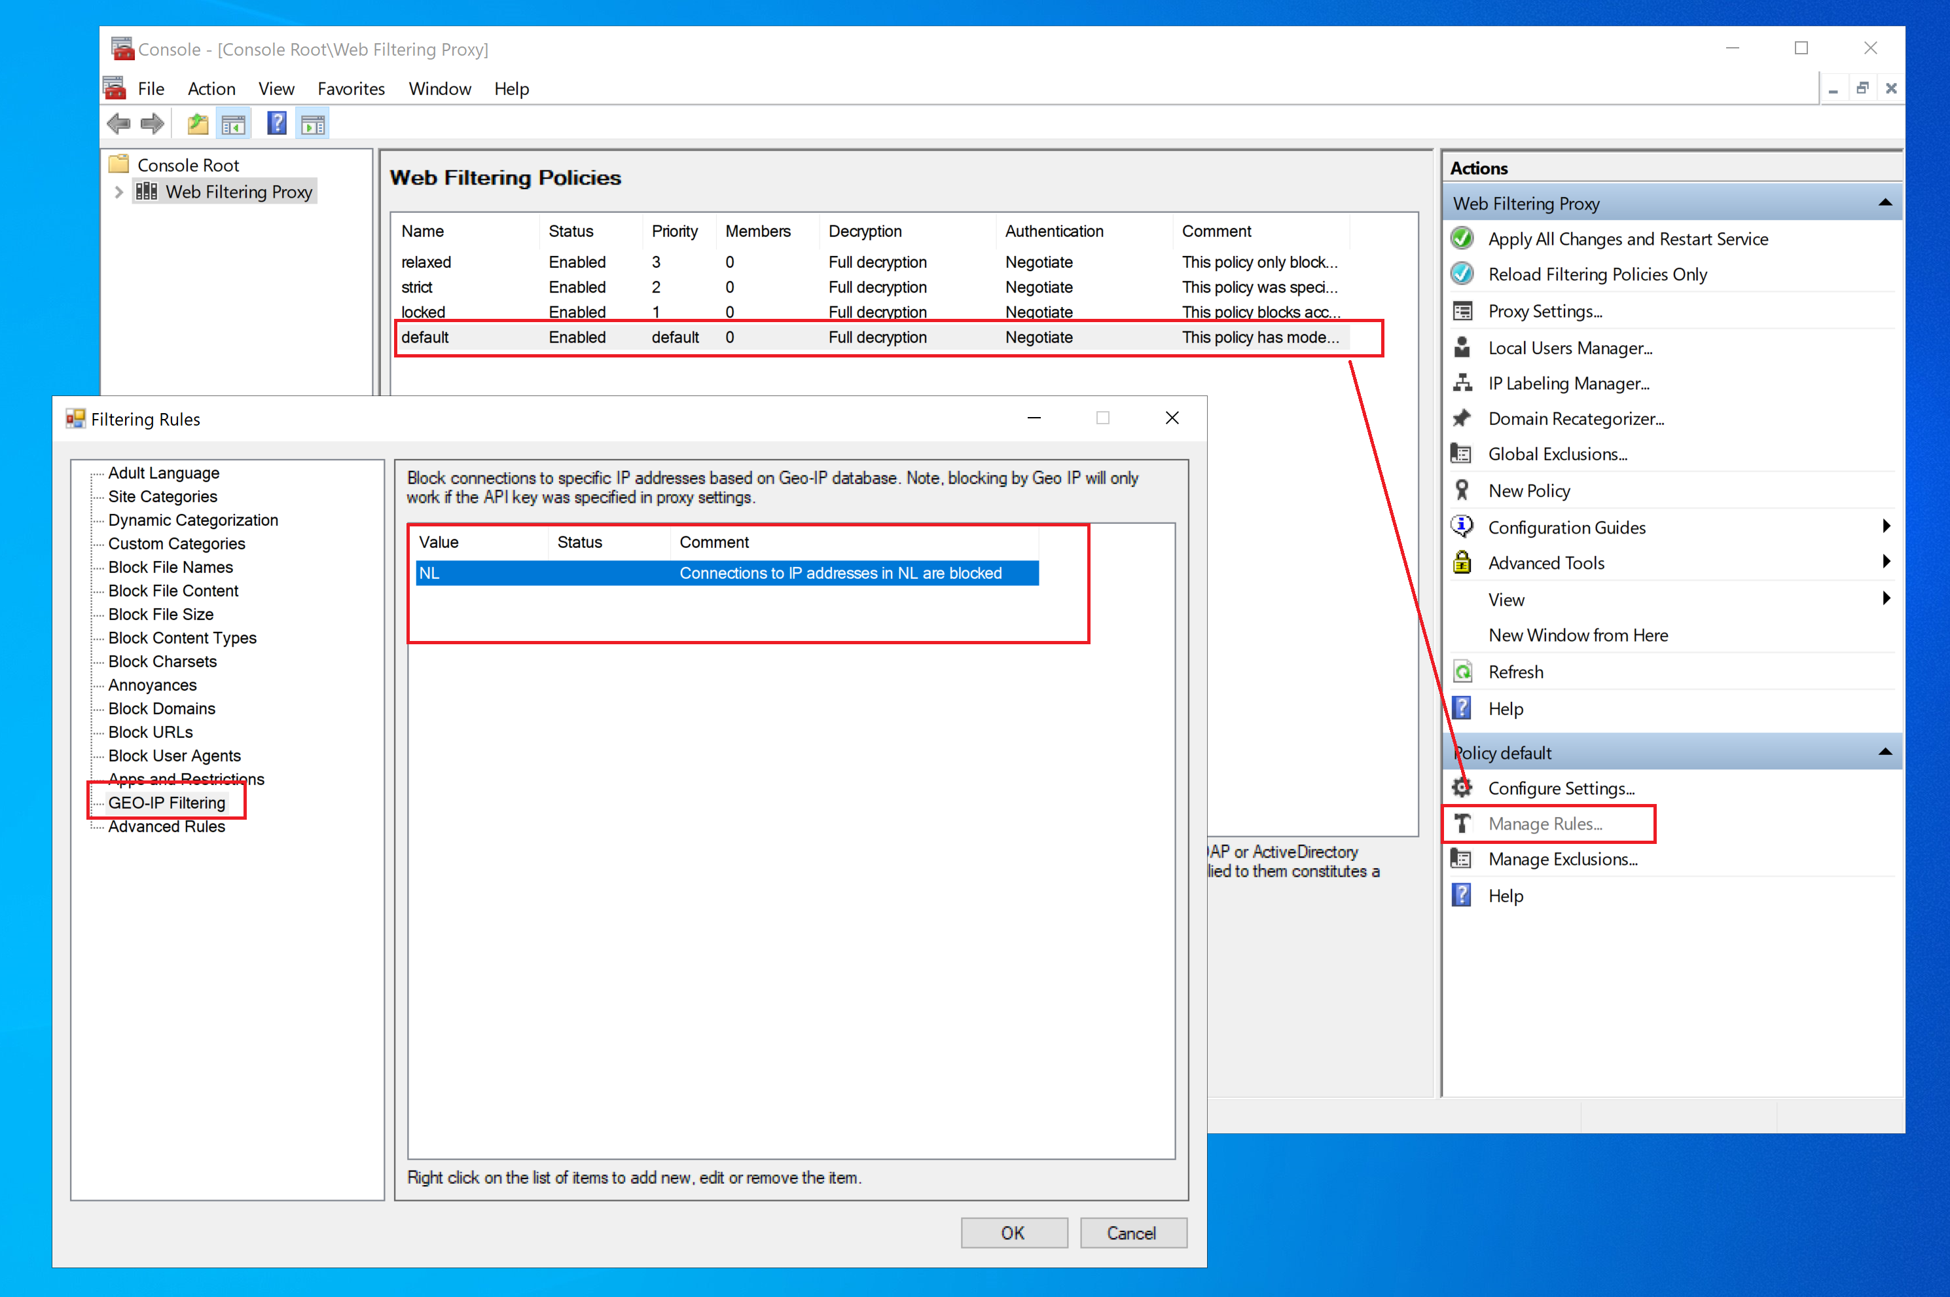Click the Manage Exclusions menu item
The height and width of the screenshot is (1297, 1950).
[x=1562, y=858]
